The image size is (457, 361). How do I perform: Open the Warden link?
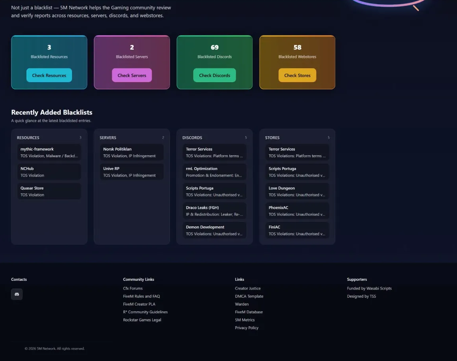click(x=242, y=304)
